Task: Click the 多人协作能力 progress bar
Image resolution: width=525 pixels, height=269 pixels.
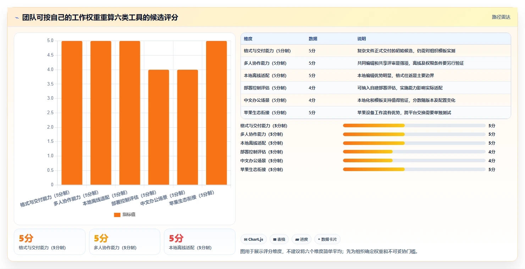Action: coord(414,134)
